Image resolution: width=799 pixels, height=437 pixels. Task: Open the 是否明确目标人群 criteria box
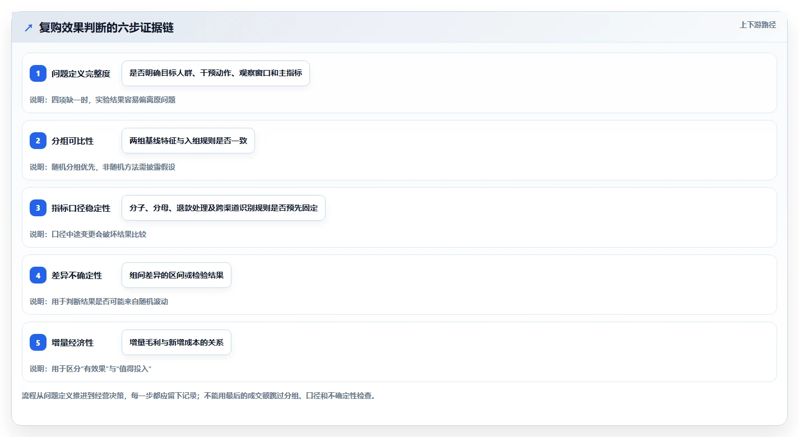tap(216, 73)
